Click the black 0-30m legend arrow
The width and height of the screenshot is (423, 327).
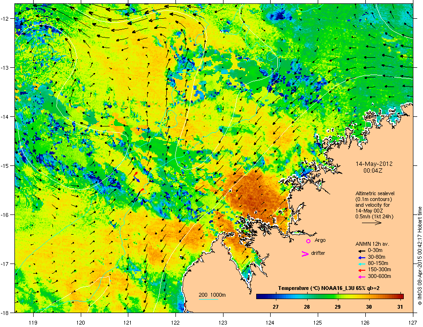click(x=361, y=251)
